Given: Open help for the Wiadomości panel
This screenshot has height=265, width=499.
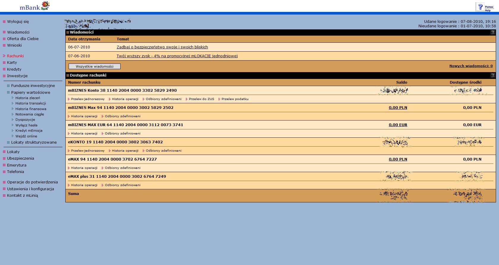Looking at the screenshot, I should pos(493,32).
